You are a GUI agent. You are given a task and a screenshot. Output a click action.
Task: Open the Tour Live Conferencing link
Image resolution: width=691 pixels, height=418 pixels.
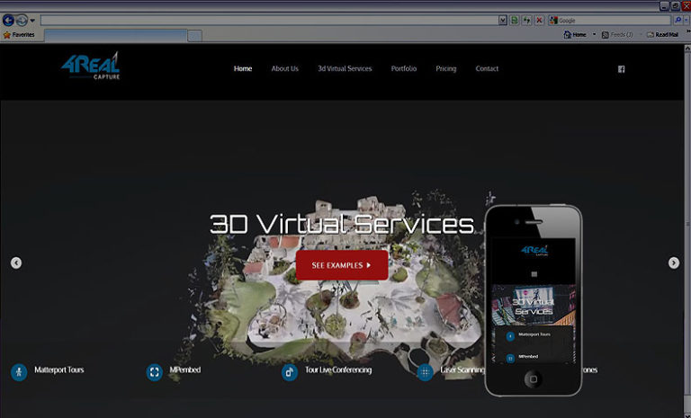tap(338, 370)
